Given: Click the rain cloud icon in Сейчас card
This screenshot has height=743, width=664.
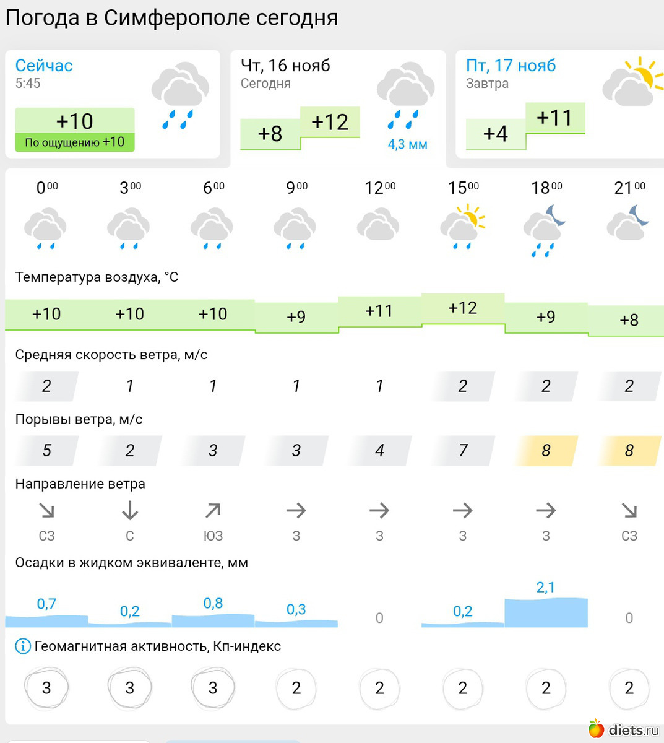Looking at the screenshot, I should (181, 94).
